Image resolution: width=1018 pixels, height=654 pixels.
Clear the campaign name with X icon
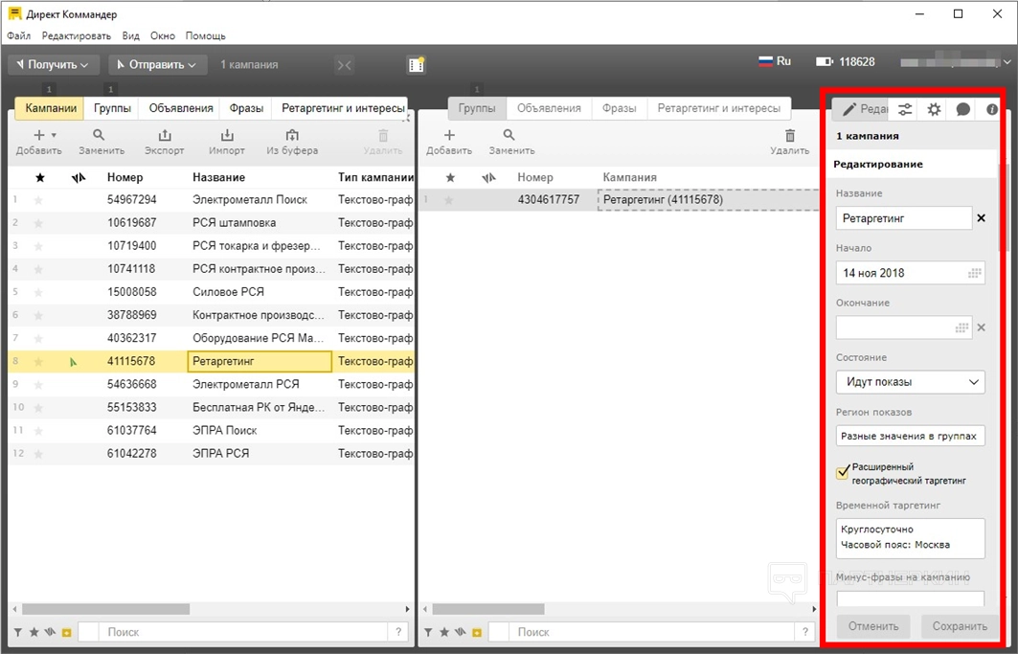981,218
